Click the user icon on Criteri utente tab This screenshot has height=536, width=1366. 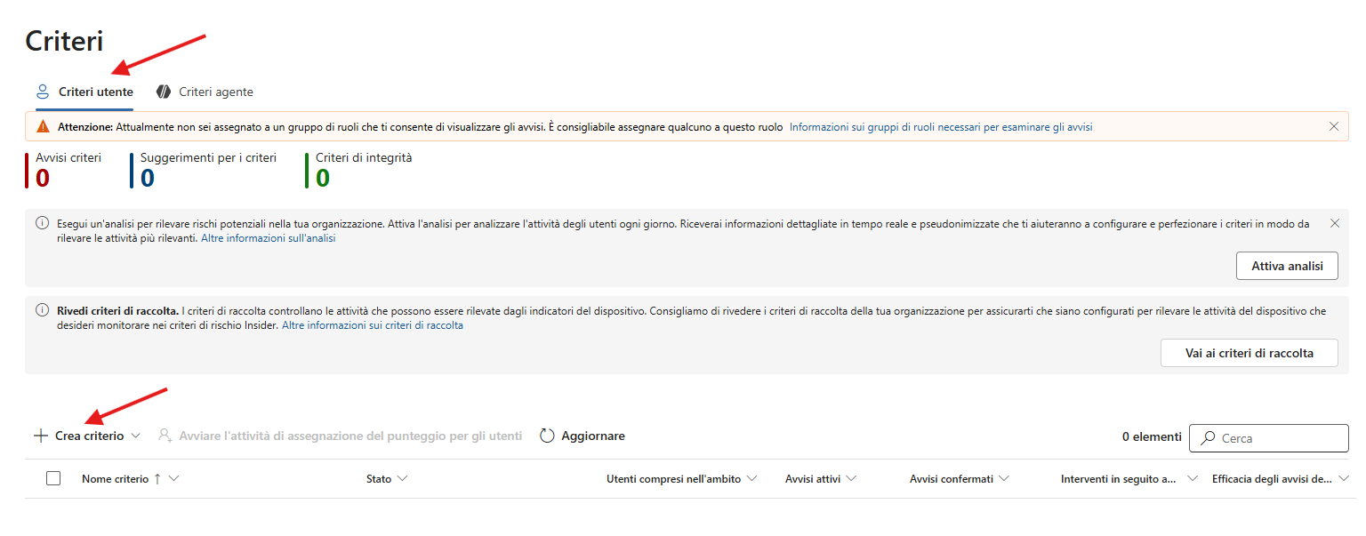click(42, 92)
